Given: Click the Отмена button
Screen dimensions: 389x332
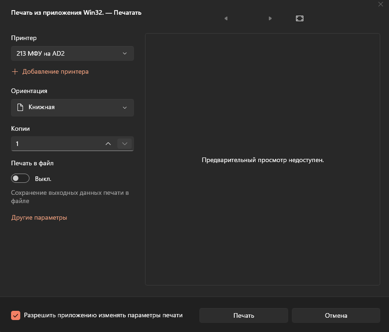Looking at the screenshot, I should pos(336,315).
